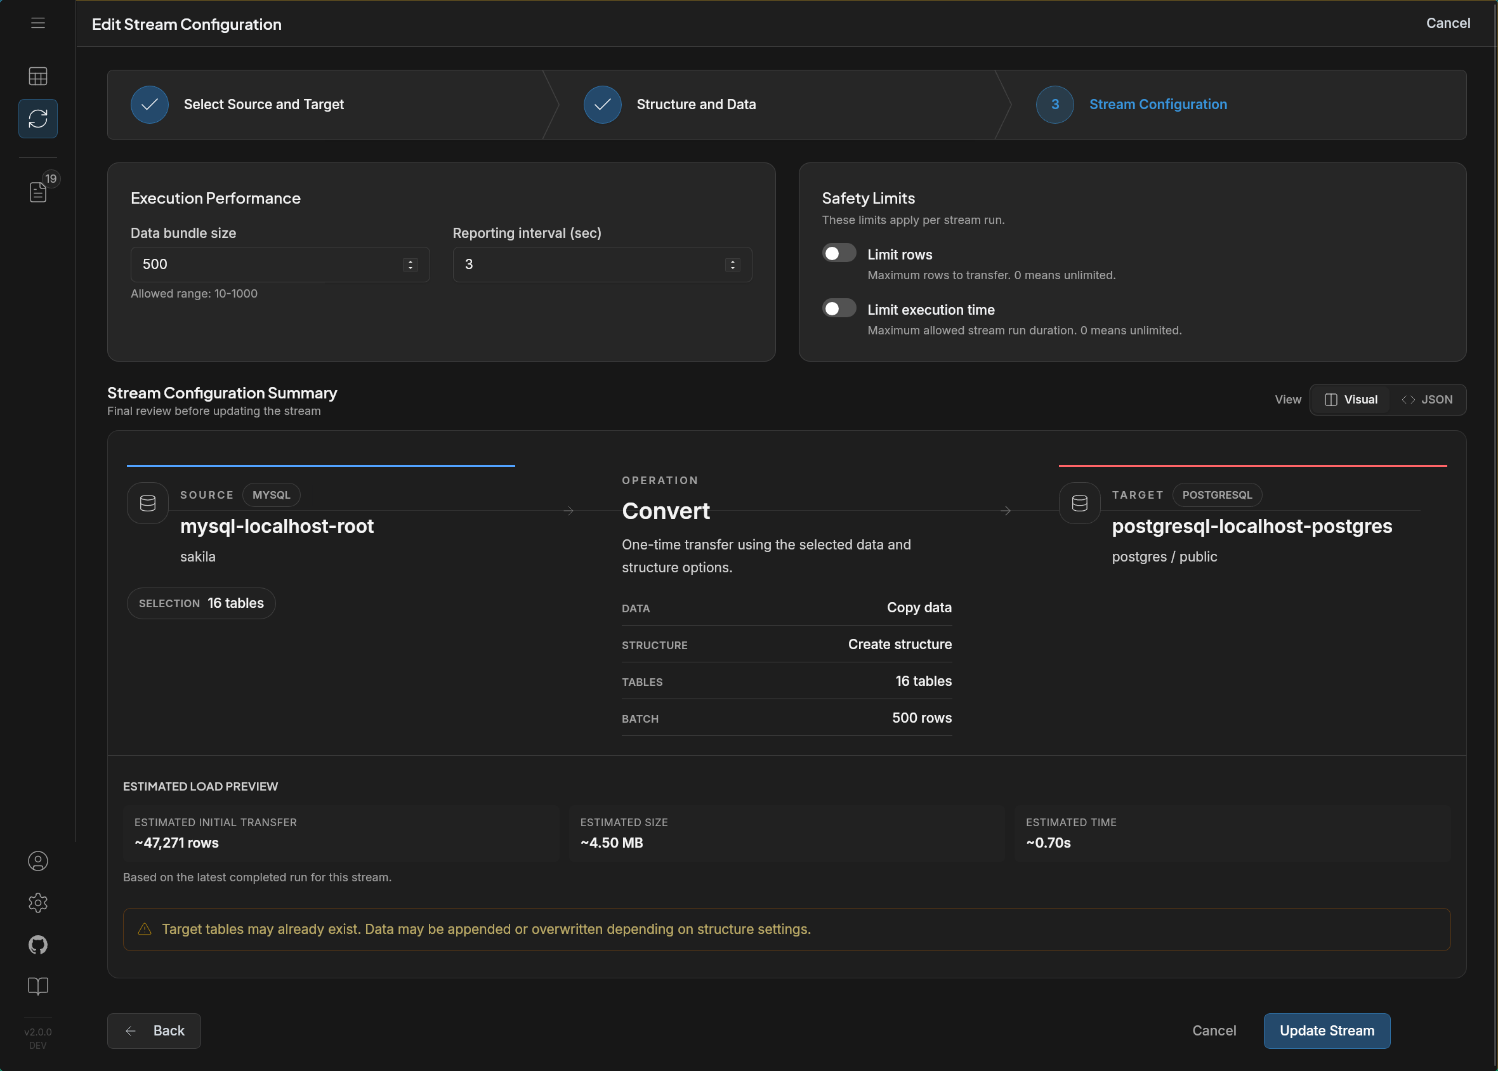Click the sakila database name
The height and width of the screenshot is (1071, 1498).
[x=198, y=556]
